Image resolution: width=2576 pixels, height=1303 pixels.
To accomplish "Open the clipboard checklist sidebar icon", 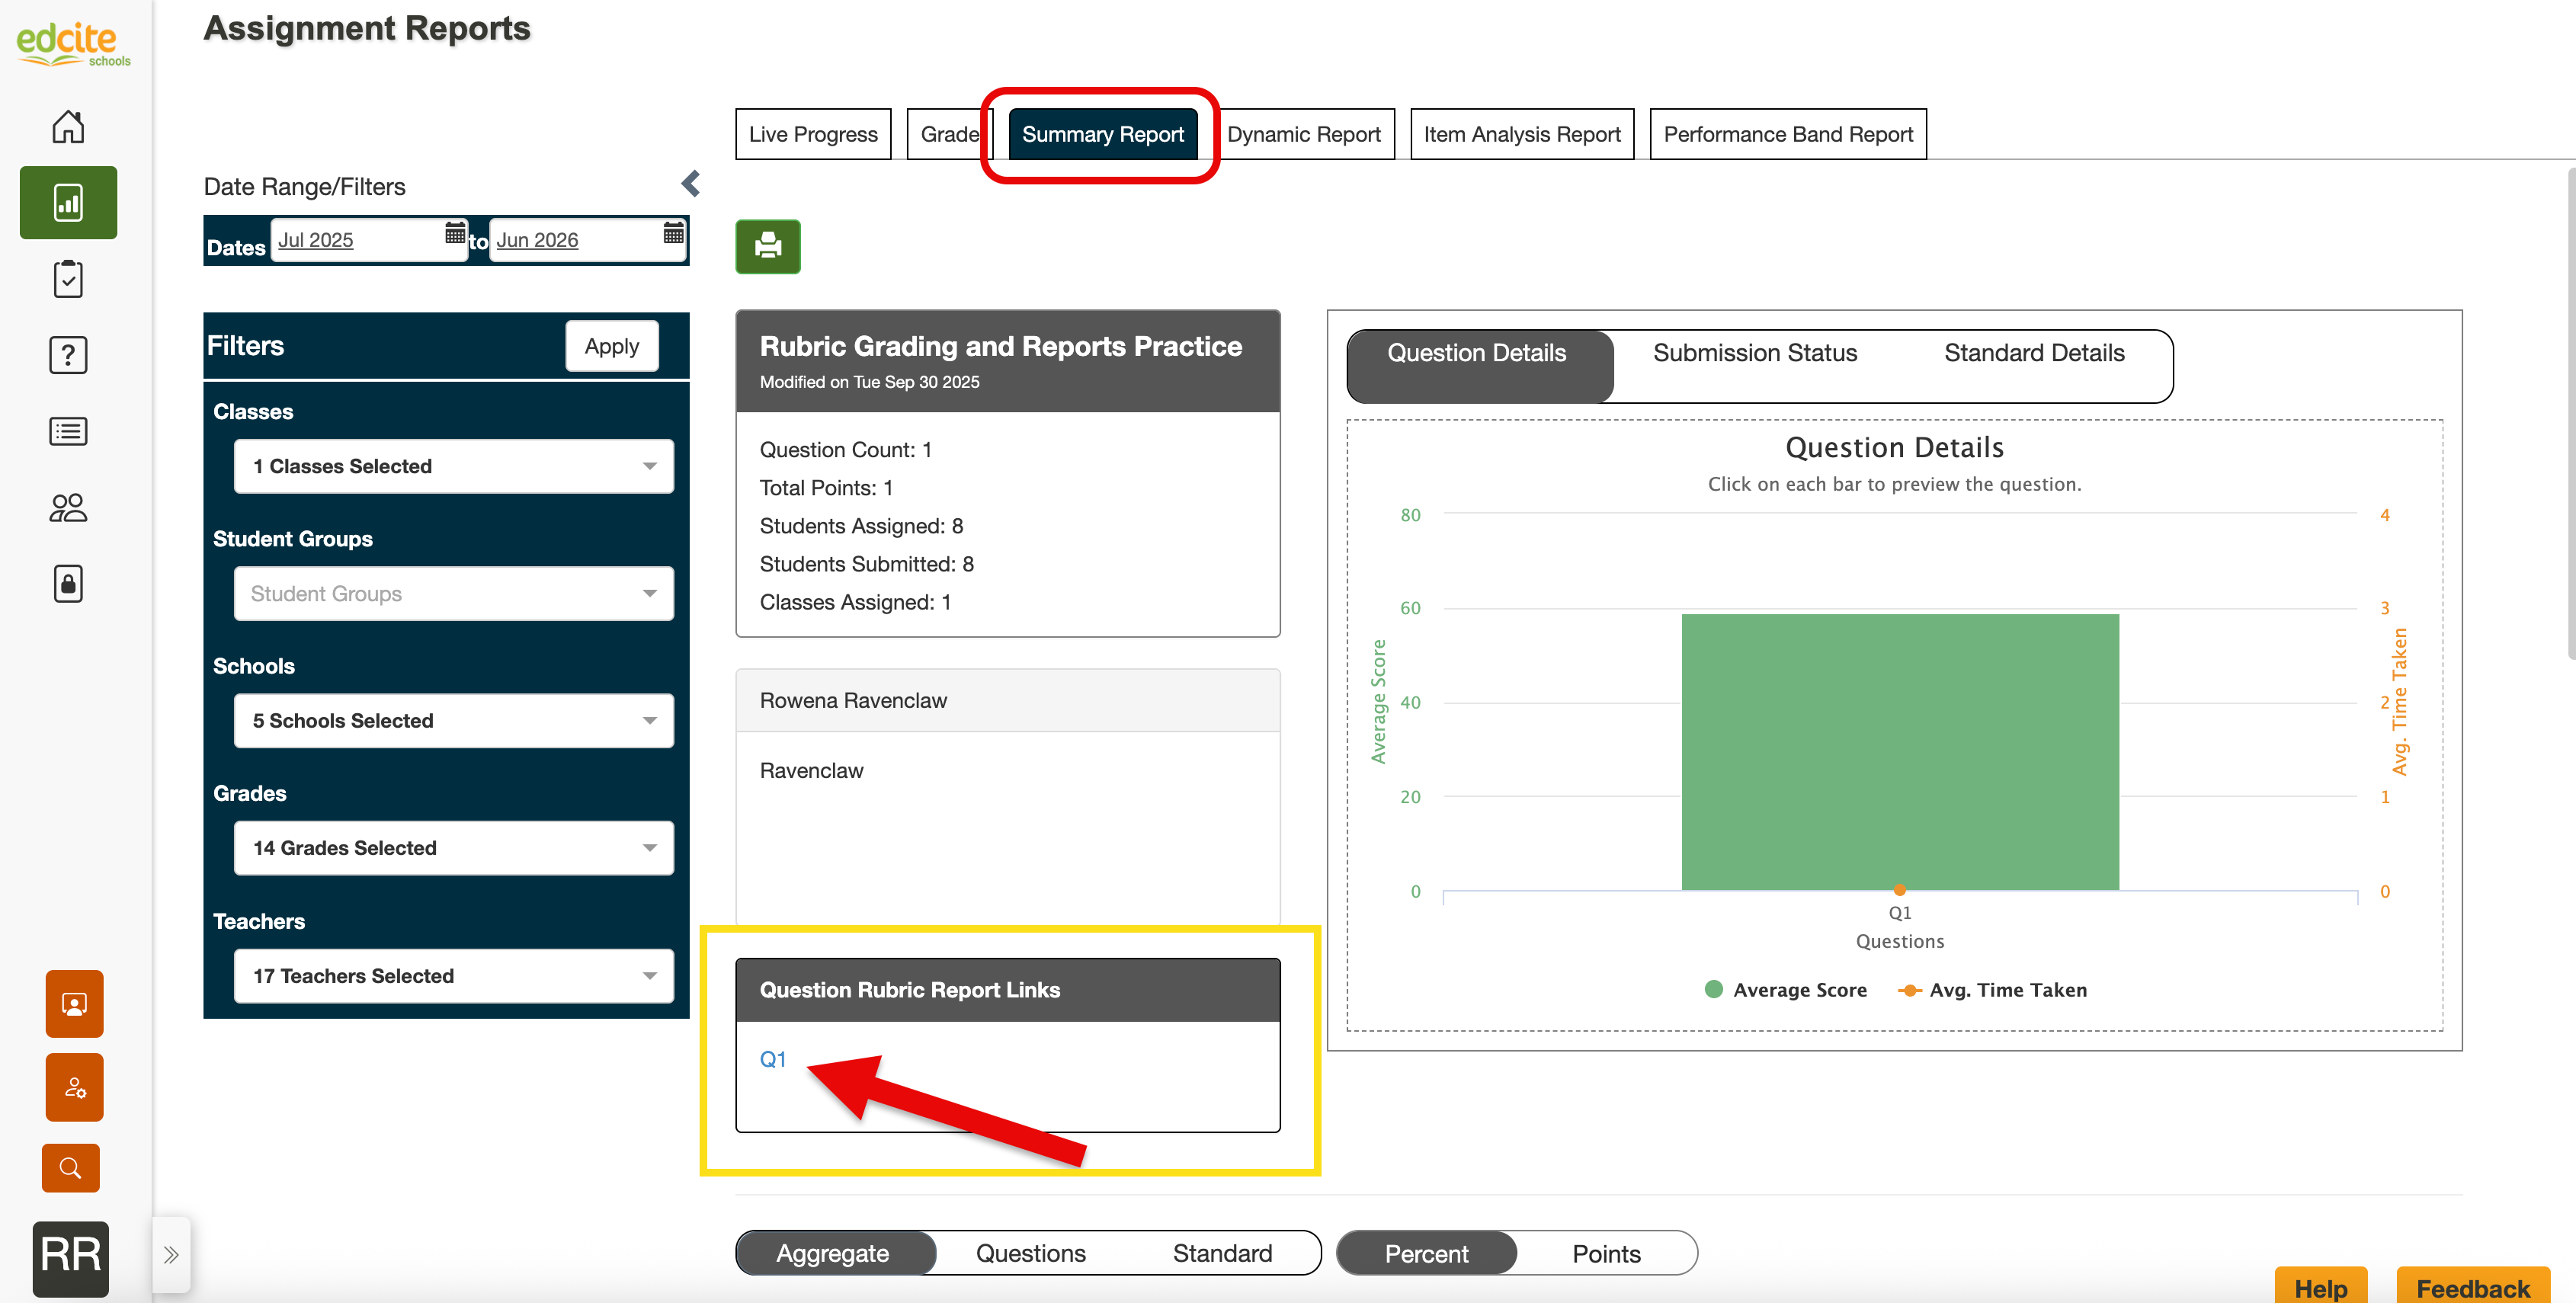I will pos(68,279).
